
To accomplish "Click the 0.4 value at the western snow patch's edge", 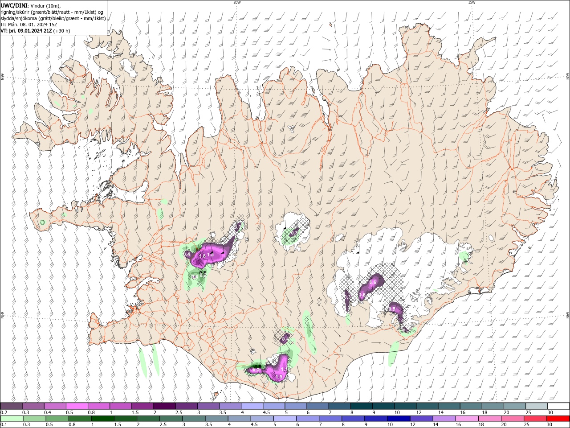I will [x=187, y=254].
